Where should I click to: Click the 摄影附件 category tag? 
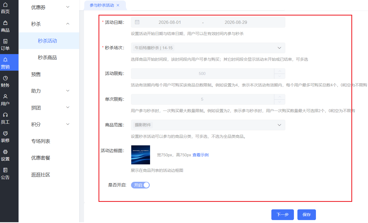coord(143,125)
